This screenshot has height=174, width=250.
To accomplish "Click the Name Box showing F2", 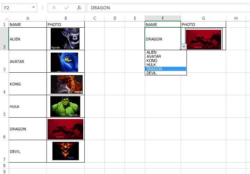I will point(19,8).
